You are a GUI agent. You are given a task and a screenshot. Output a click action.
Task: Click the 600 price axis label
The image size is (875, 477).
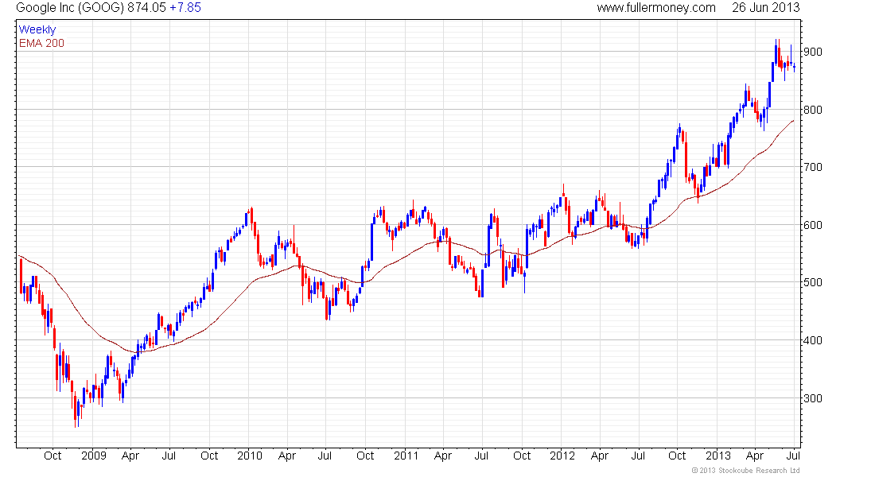813,226
